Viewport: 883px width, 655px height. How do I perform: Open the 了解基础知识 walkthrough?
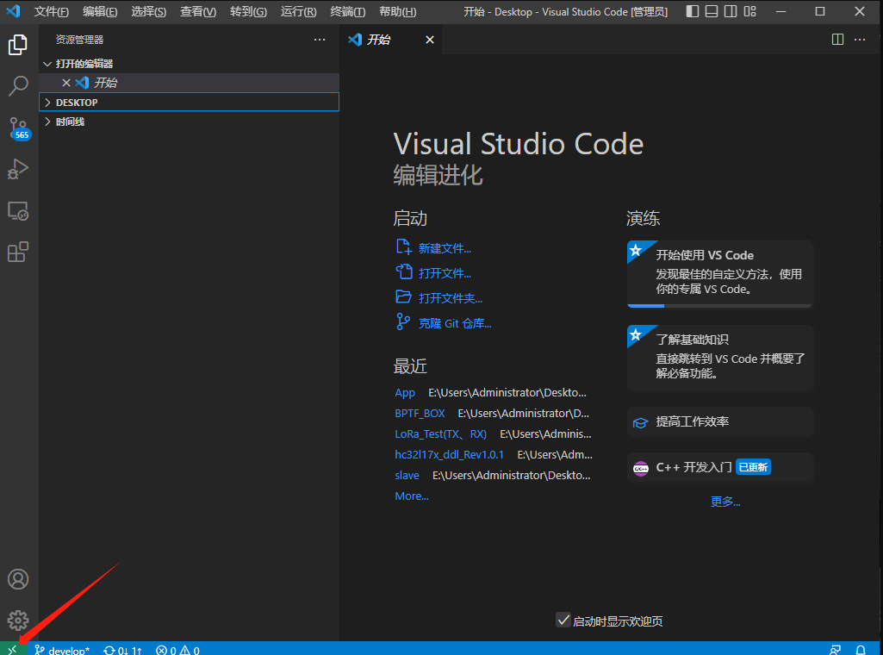719,358
